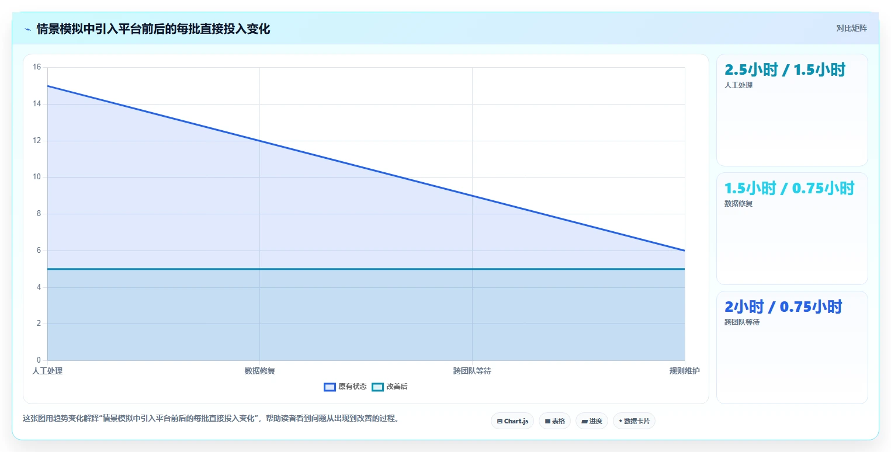Click the chart title 情景模拟中引入平台前后的每批直接投入变化
891x452 pixels.
click(x=153, y=29)
